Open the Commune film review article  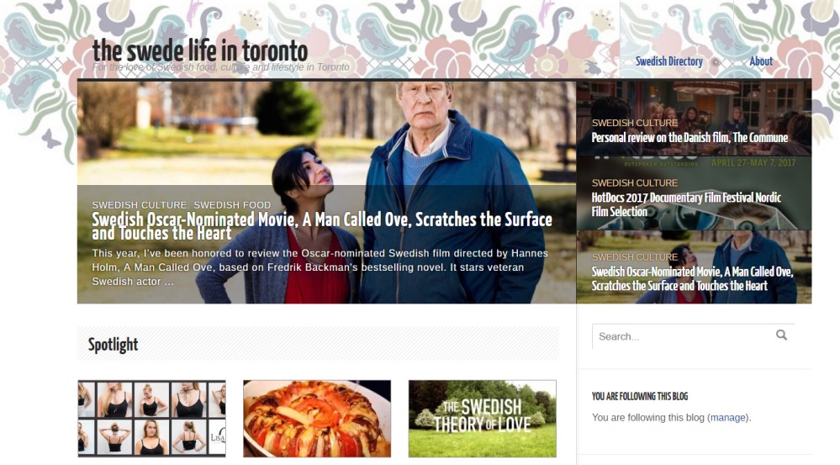pos(689,138)
